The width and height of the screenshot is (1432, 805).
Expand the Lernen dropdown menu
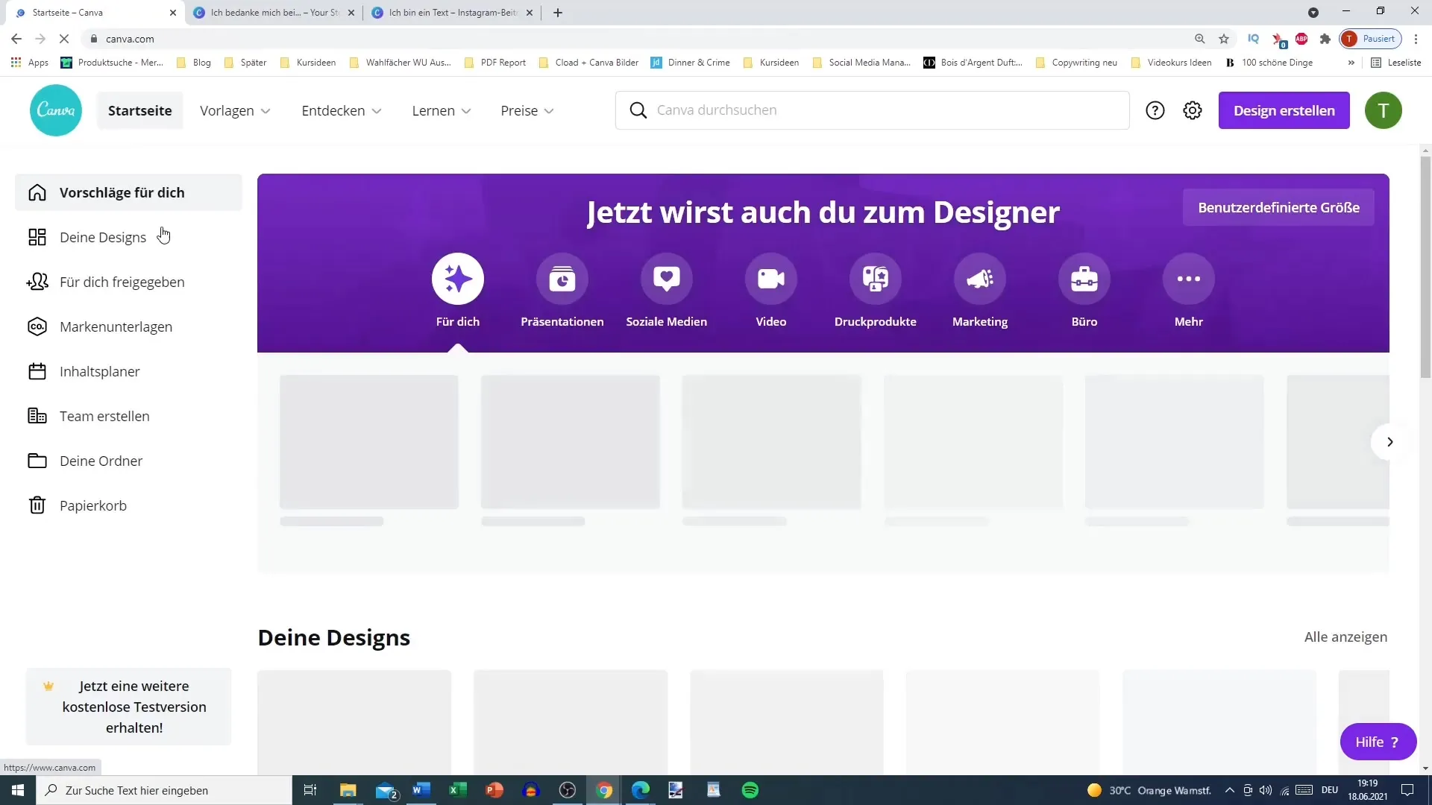(442, 110)
